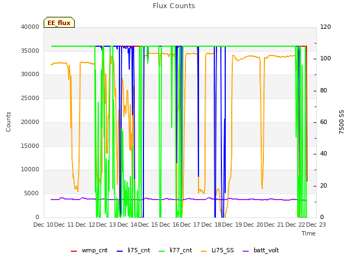Click the Dec 21 x-axis tick label
This screenshot has height=261, width=349.
coord(274,225)
